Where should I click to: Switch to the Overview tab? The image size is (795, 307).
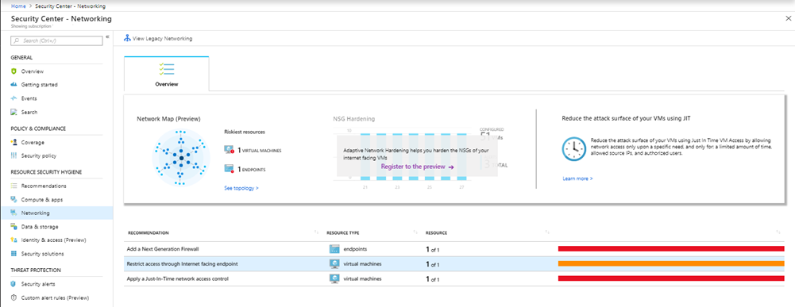[166, 74]
